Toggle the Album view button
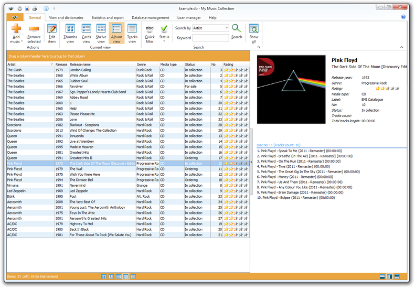Viewport: 415px width, 288px height. click(116, 33)
